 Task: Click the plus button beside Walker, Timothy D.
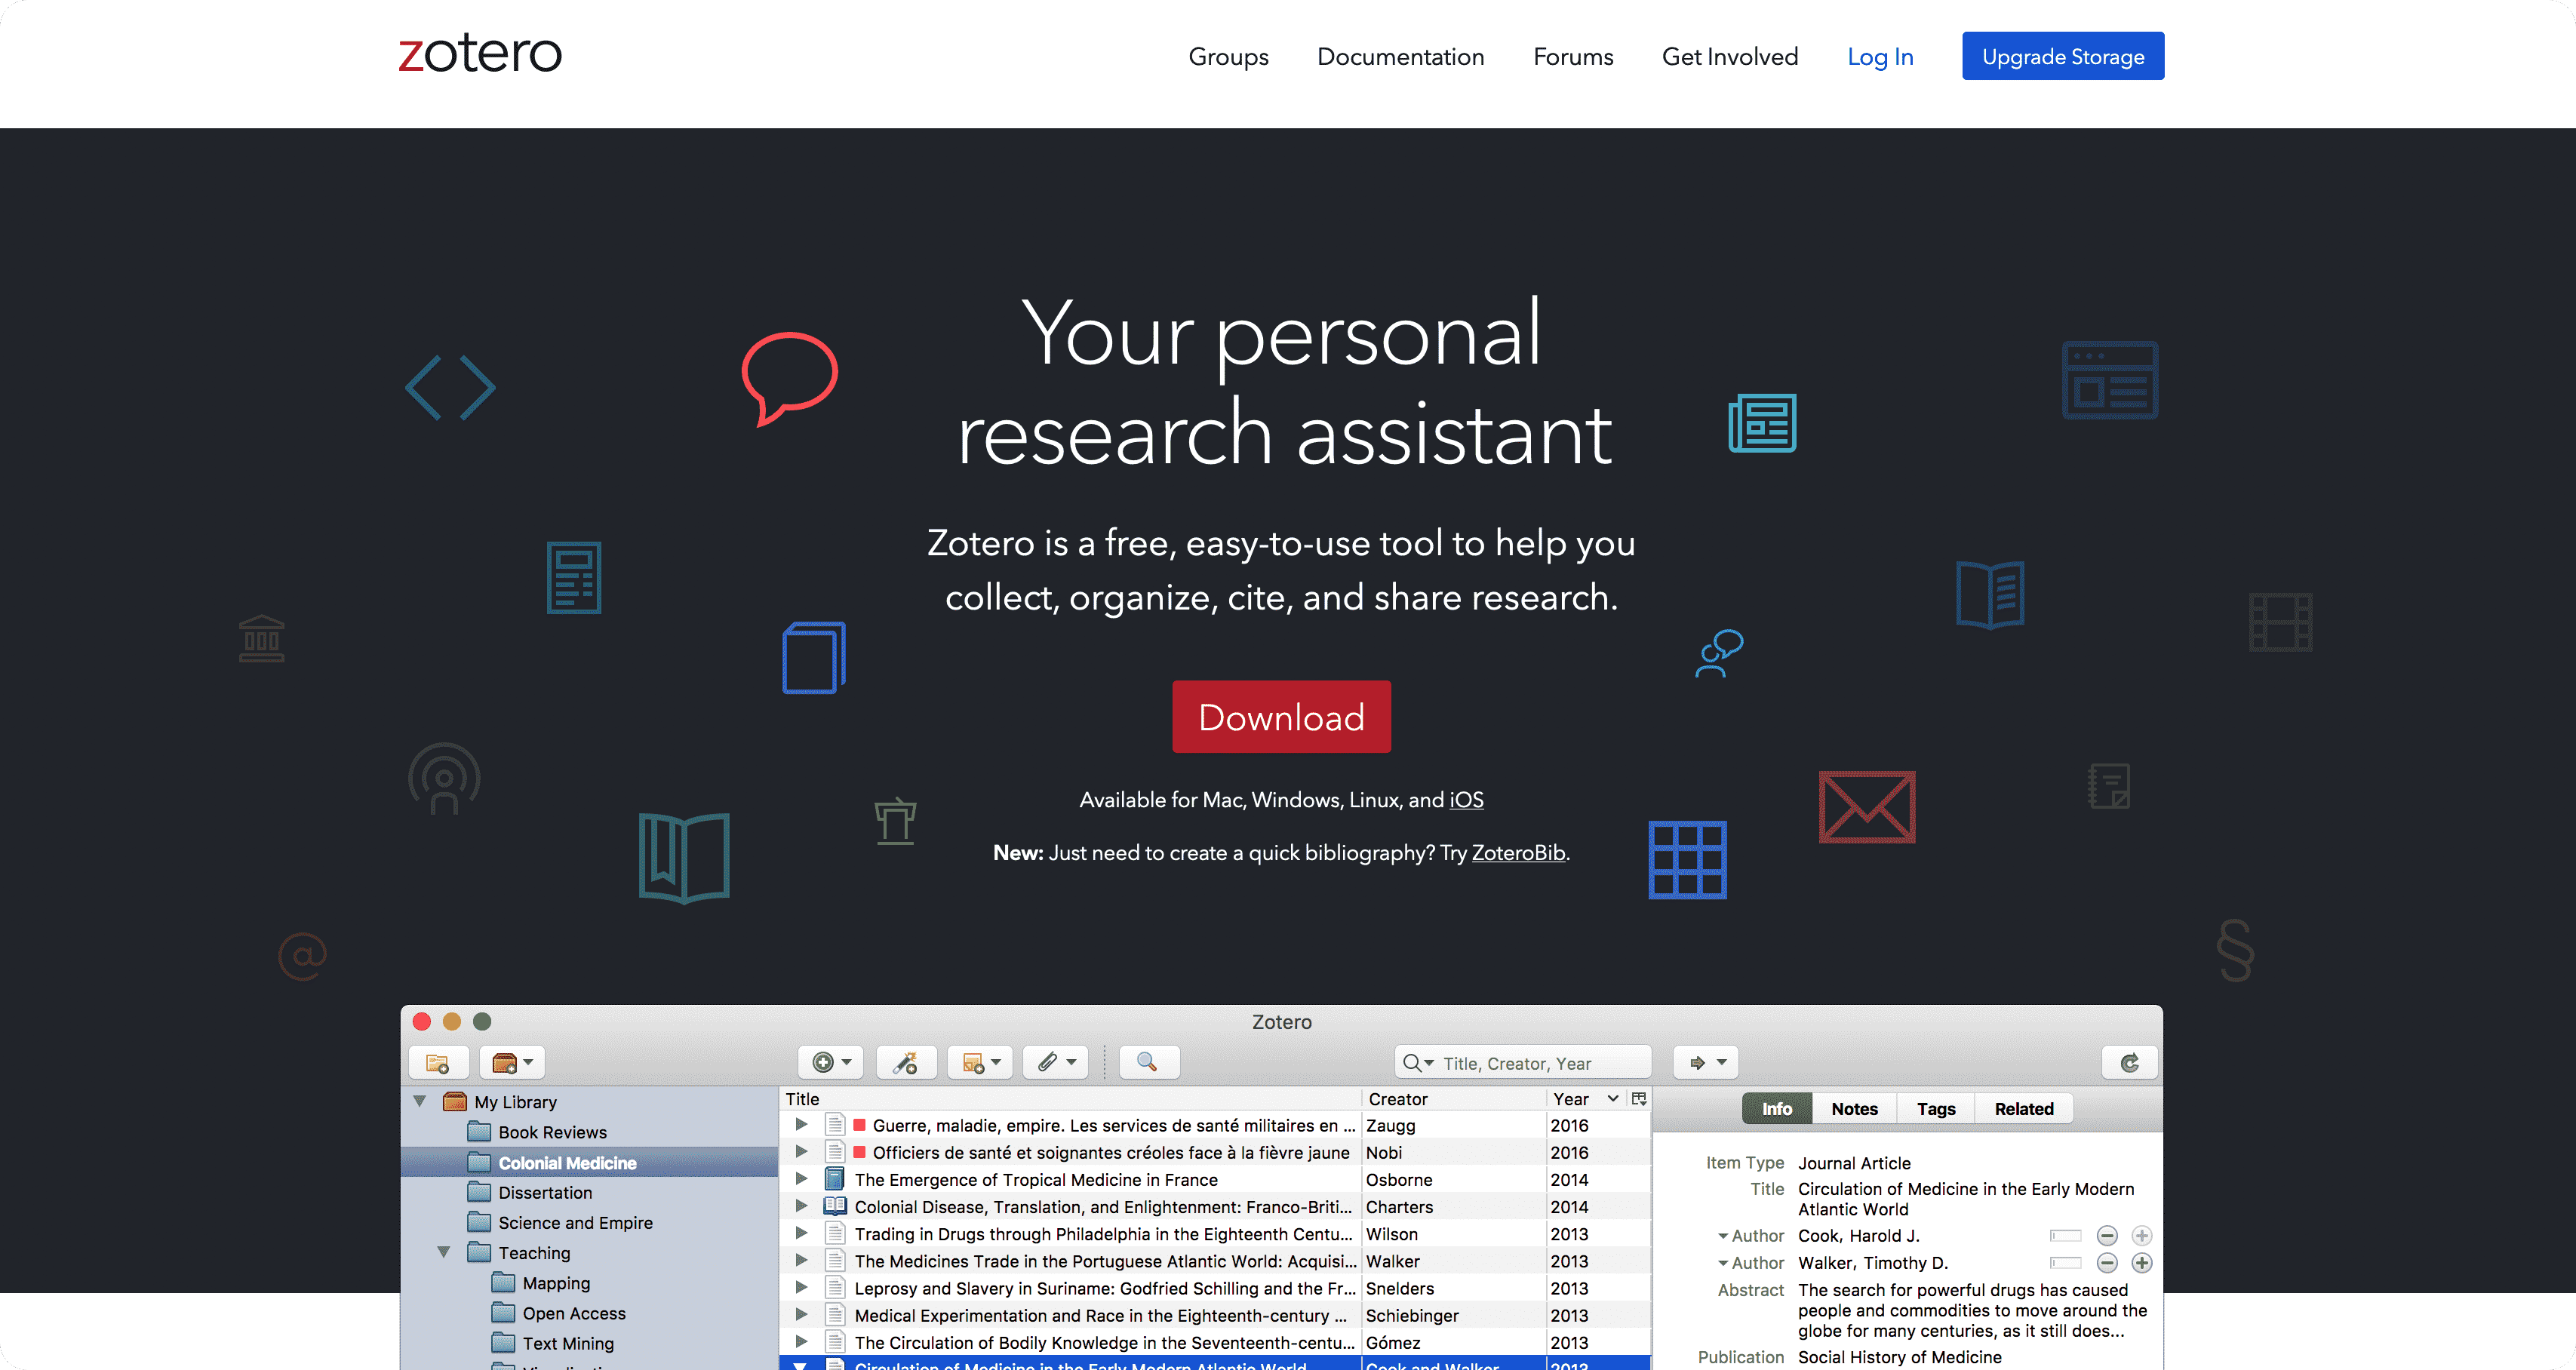pyautogui.click(x=2141, y=1263)
